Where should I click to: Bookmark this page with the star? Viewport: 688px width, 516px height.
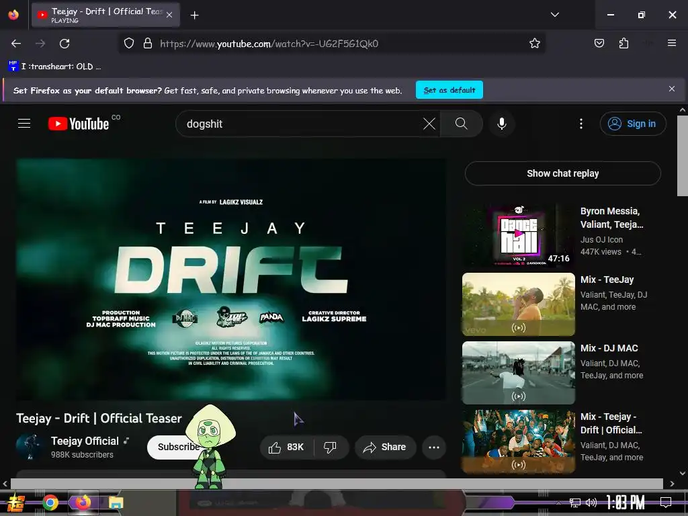(534, 44)
